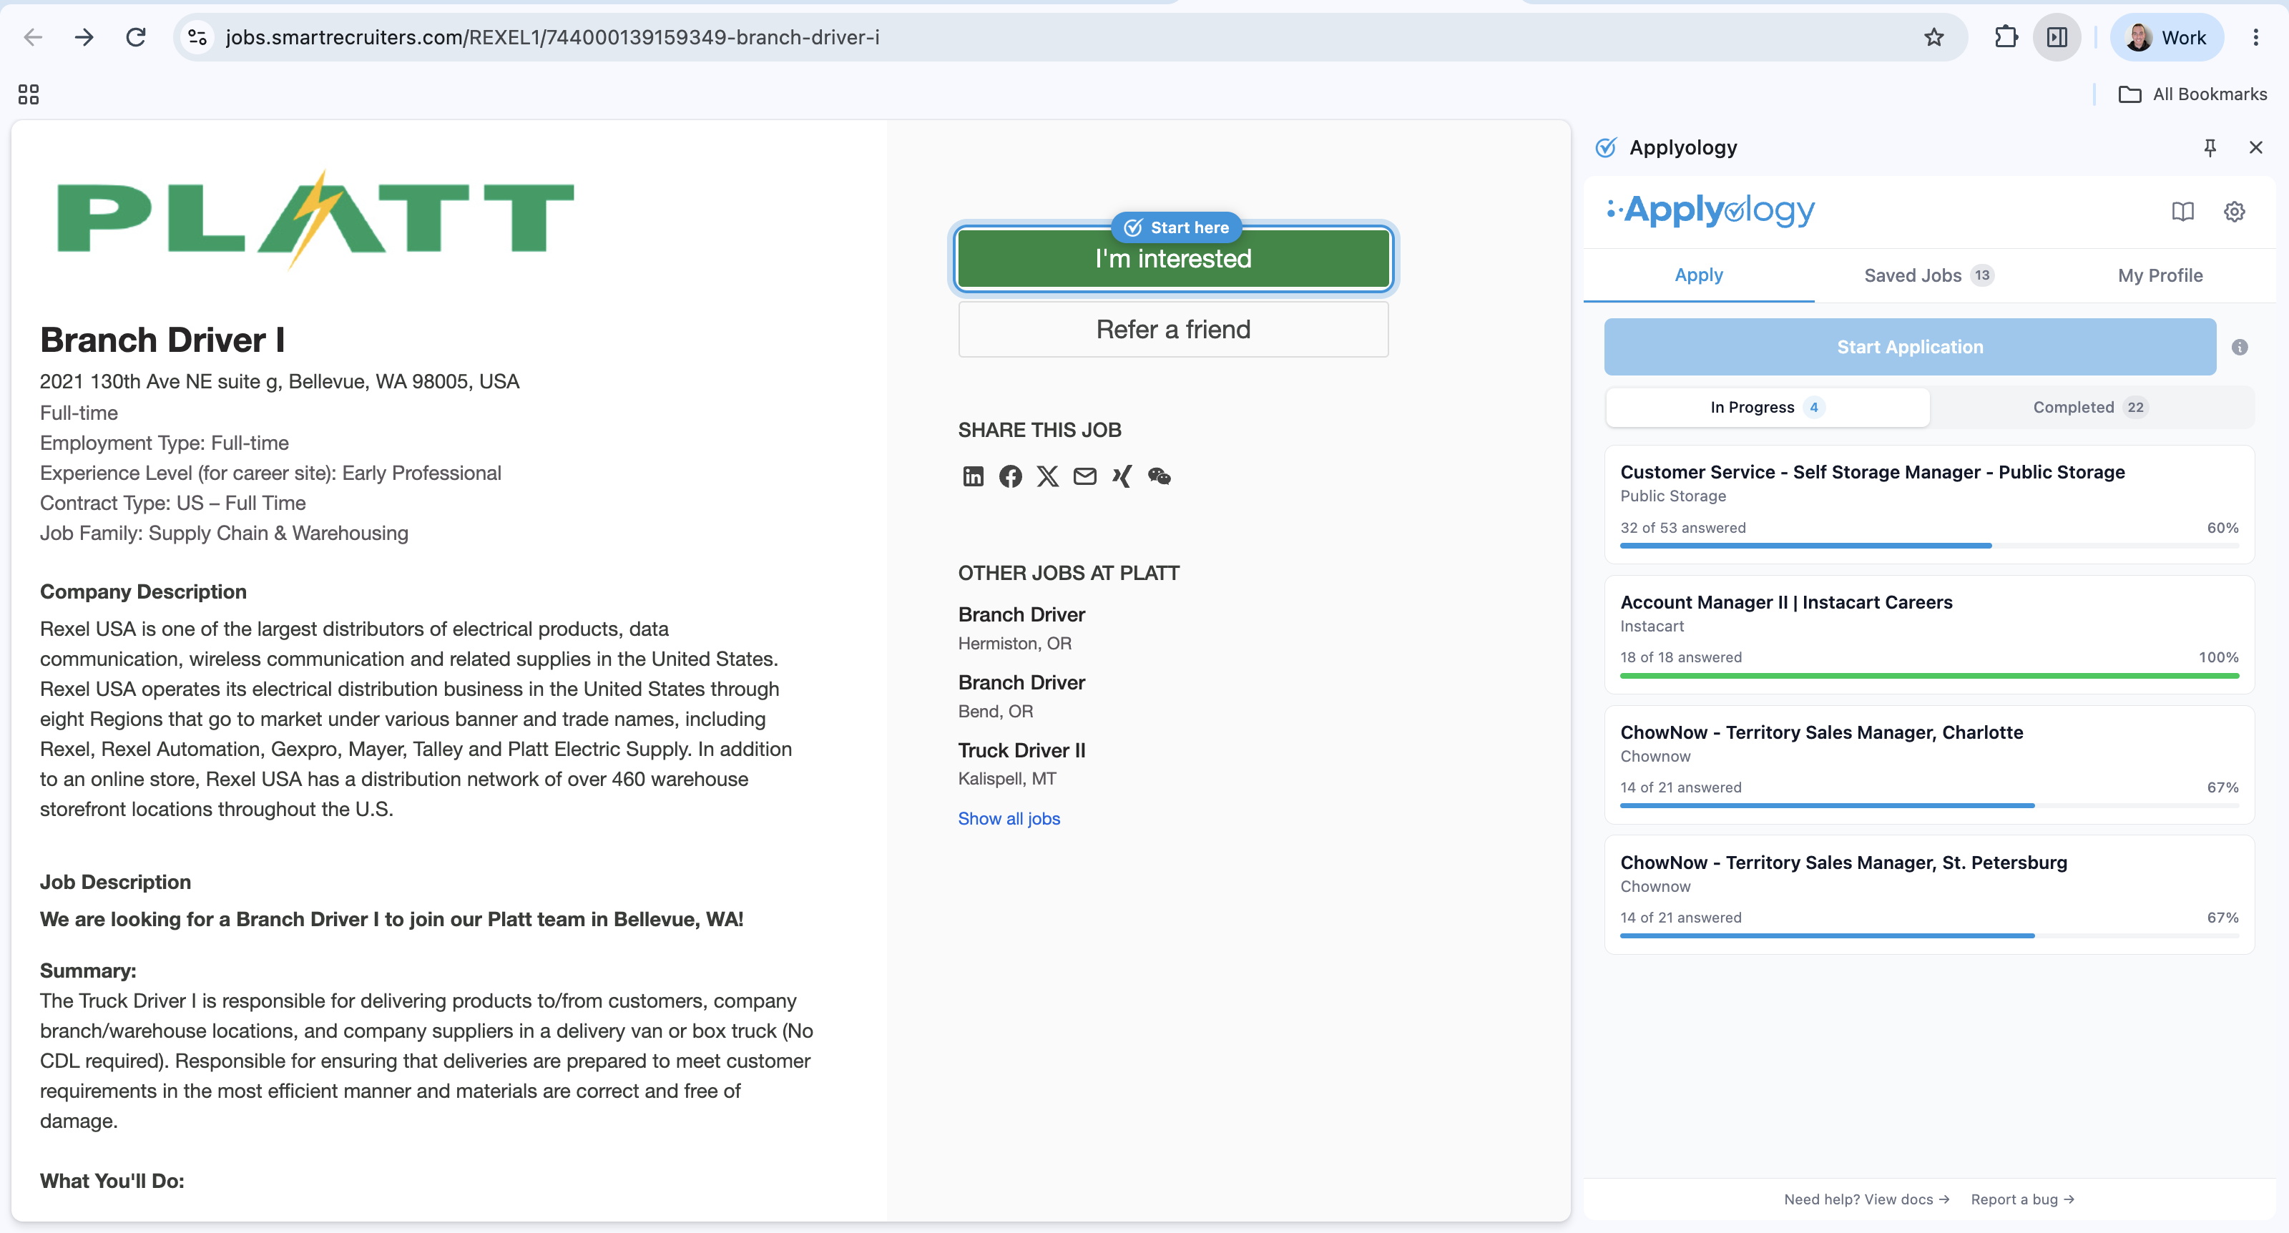This screenshot has width=2289, height=1233.
Task: Reload the page
Action: click(x=135, y=37)
